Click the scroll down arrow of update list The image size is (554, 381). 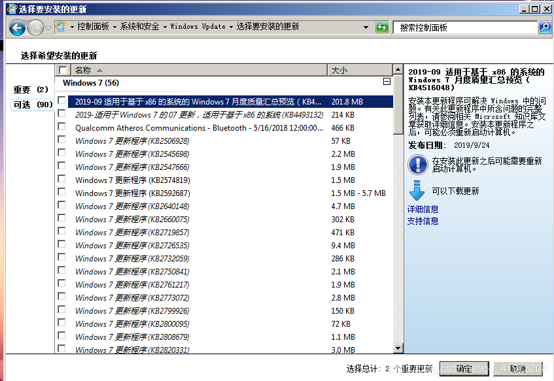[398, 348]
